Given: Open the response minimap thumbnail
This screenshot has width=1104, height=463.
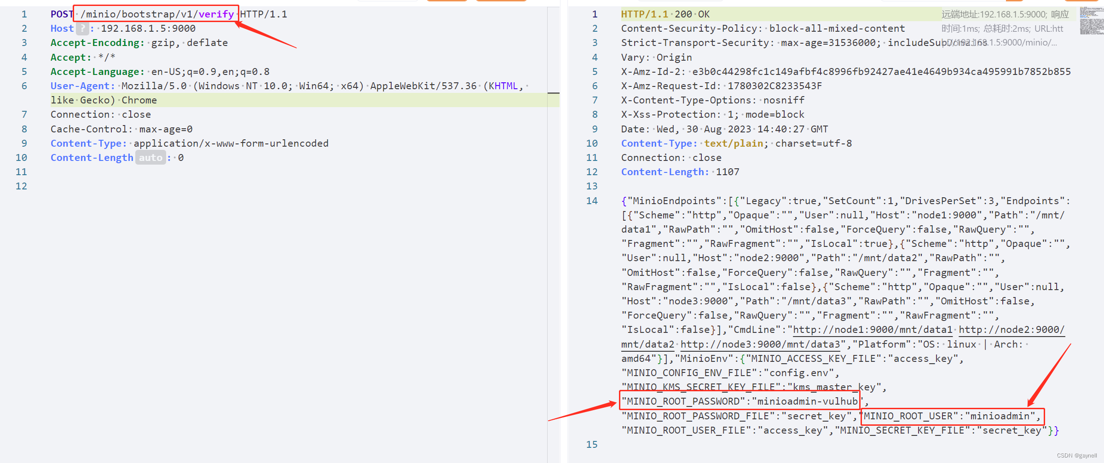Looking at the screenshot, I should [1092, 20].
